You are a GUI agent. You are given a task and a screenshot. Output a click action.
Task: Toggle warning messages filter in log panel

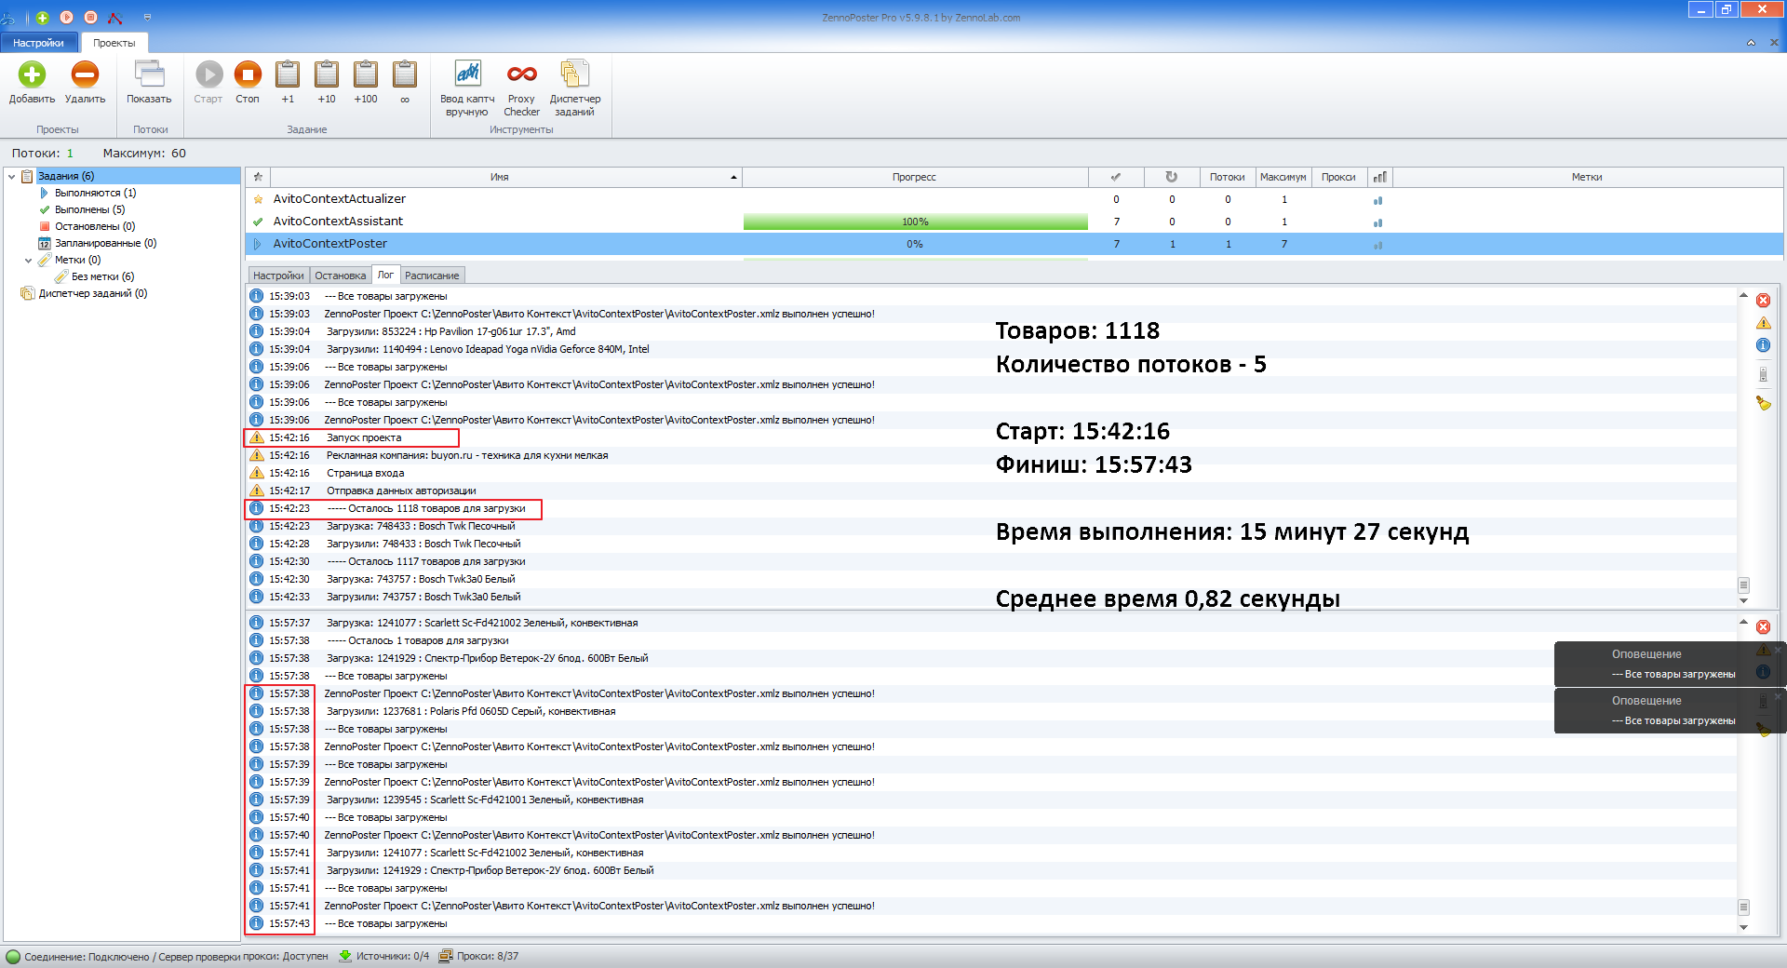pyautogui.click(x=1763, y=323)
